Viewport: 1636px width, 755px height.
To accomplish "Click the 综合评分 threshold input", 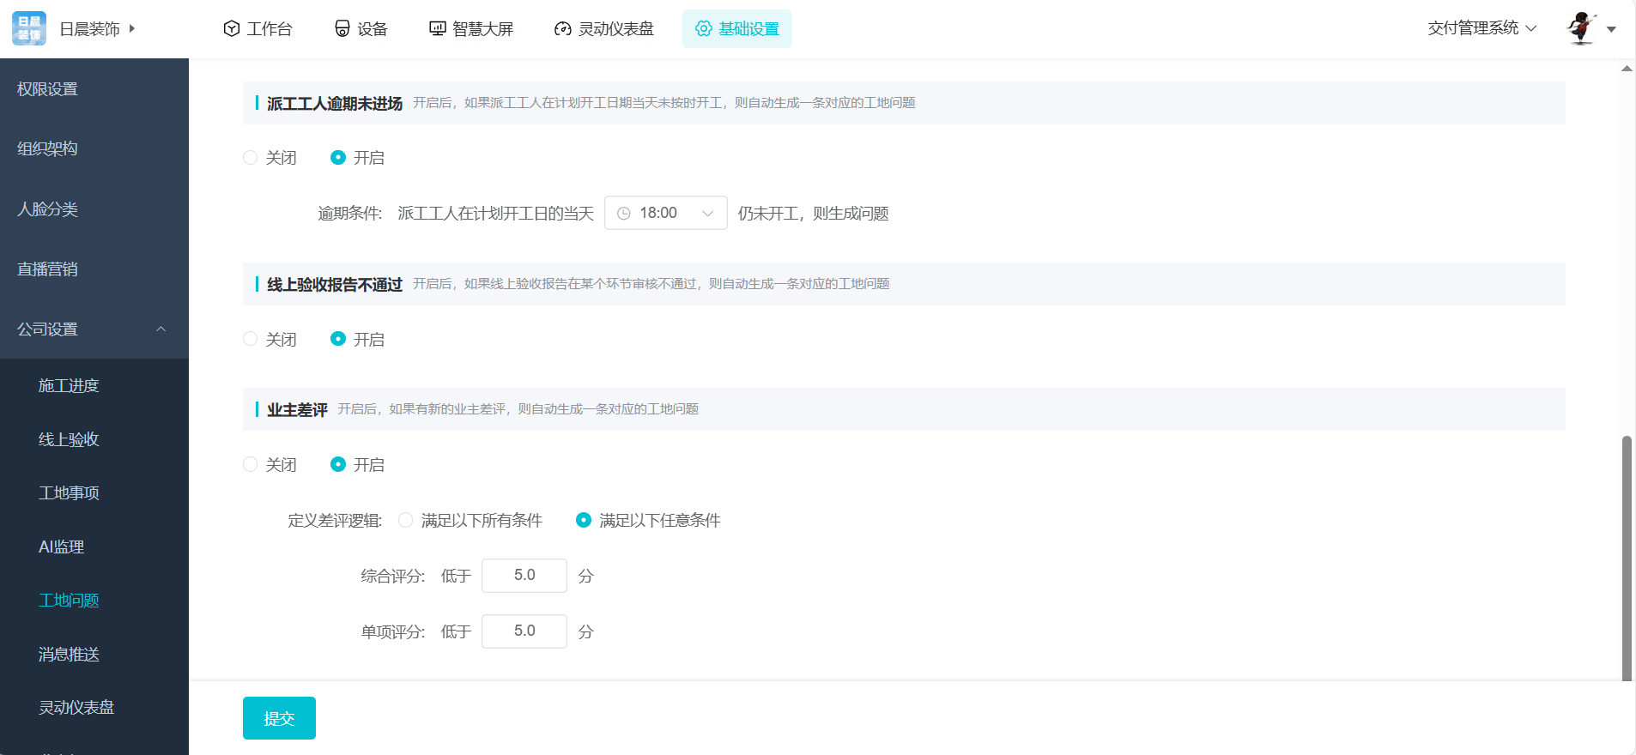I will pyautogui.click(x=524, y=576).
